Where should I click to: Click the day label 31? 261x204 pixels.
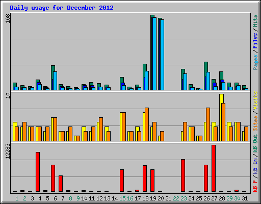245,198
